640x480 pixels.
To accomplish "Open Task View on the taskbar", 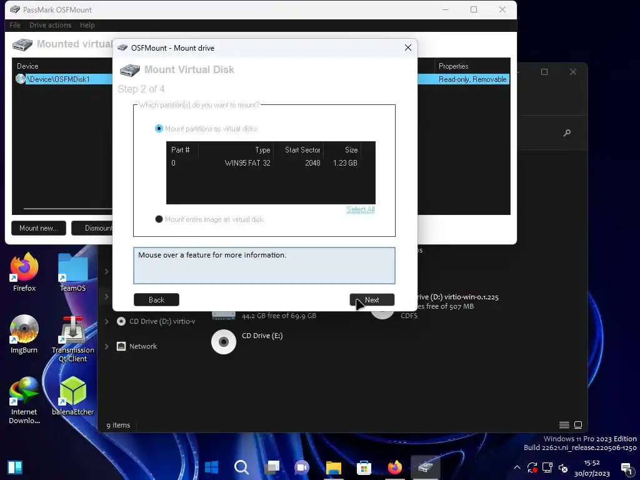I will 271,467.
